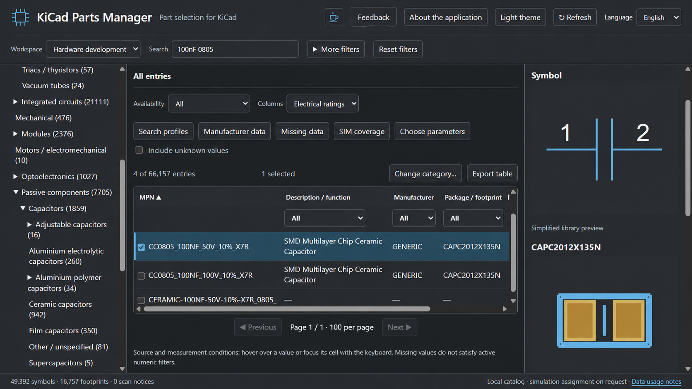Viewport: 692px width, 389px height.
Task: Open the Description / function filter dropdown
Action: pos(324,218)
